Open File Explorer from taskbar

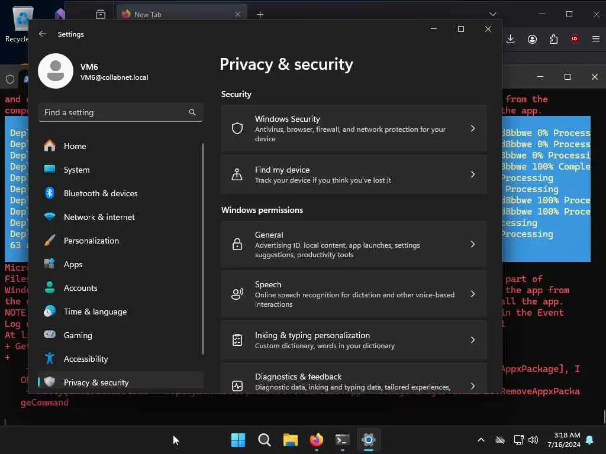tap(290, 440)
